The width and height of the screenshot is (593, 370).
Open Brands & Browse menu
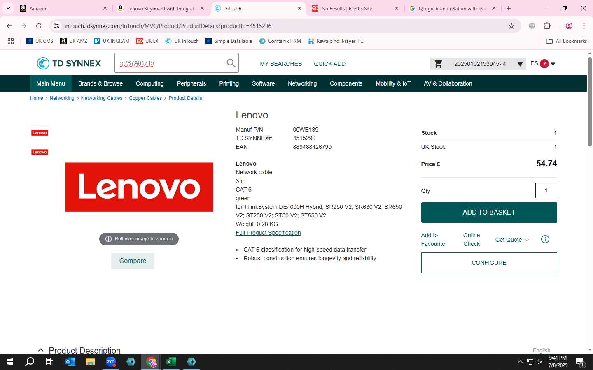point(100,83)
